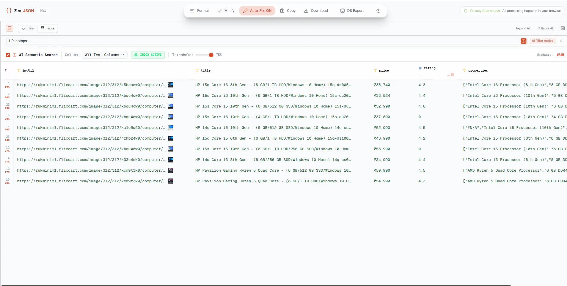Copy JSON to clipboard
This screenshot has height=286, width=567.
click(x=288, y=11)
